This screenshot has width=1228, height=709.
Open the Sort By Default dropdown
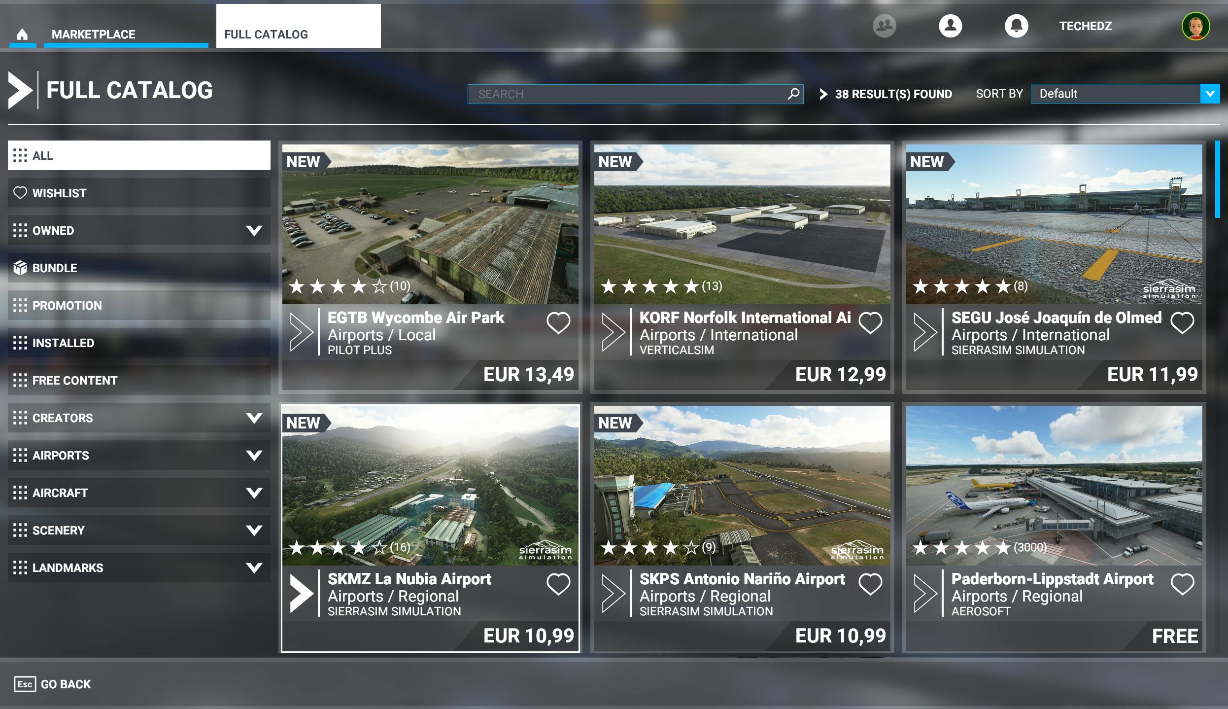point(1123,94)
